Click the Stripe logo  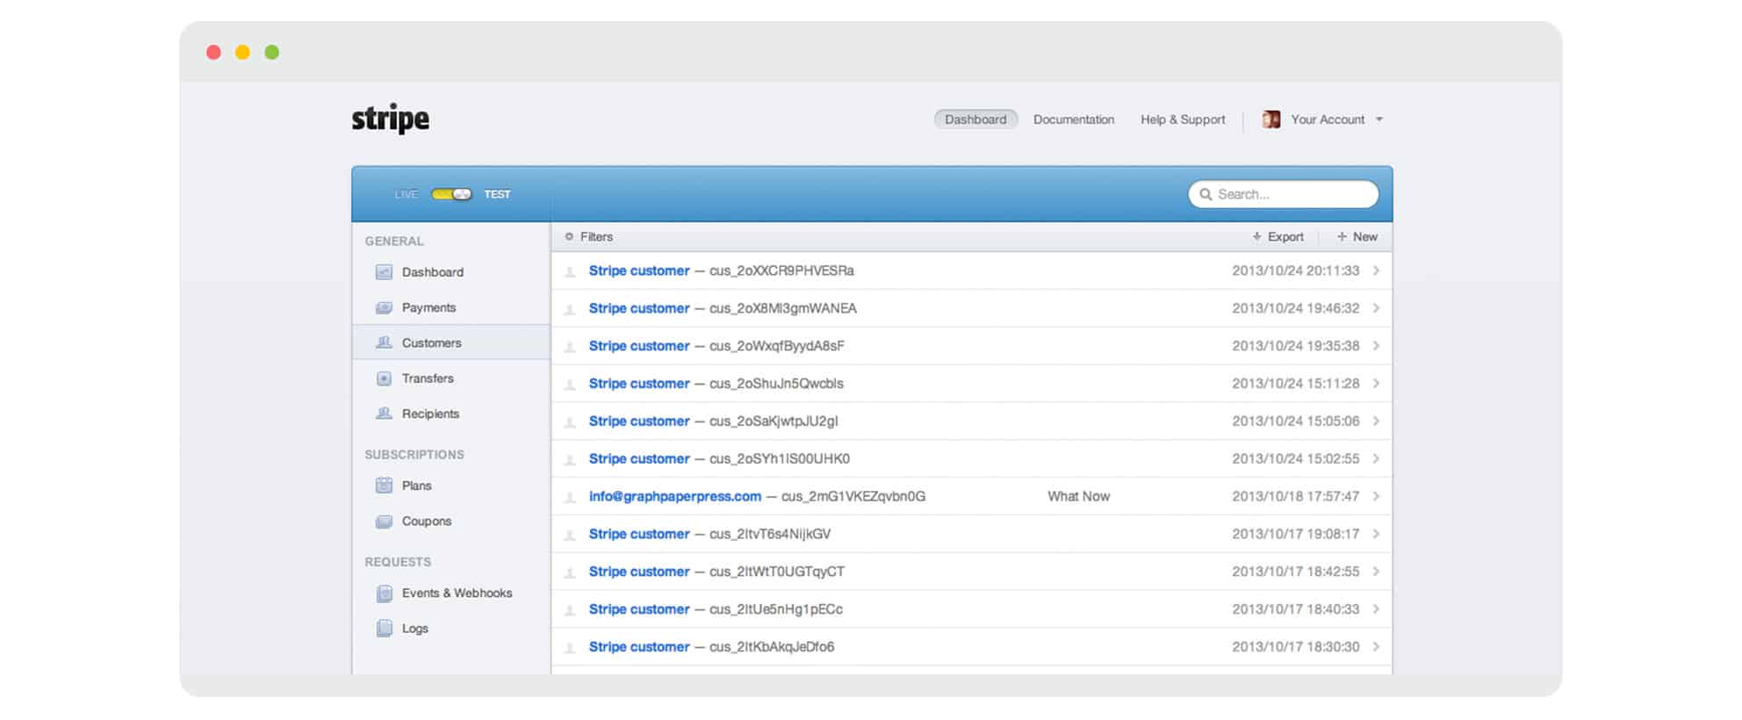click(x=391, y=119)
